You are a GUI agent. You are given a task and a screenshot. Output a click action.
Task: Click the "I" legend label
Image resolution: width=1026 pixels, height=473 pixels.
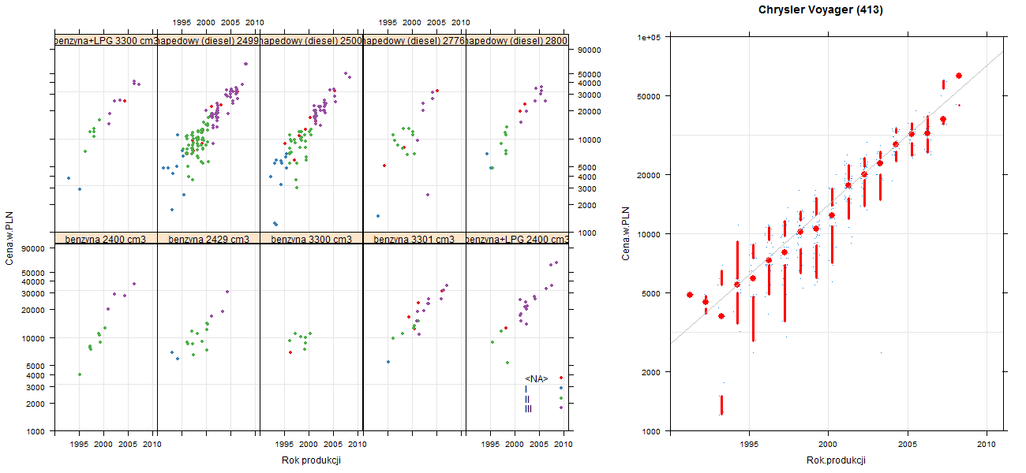click(x=526, y=389)
